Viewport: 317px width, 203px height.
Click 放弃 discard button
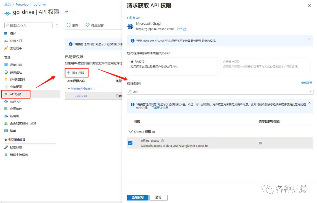coord(158,197)
